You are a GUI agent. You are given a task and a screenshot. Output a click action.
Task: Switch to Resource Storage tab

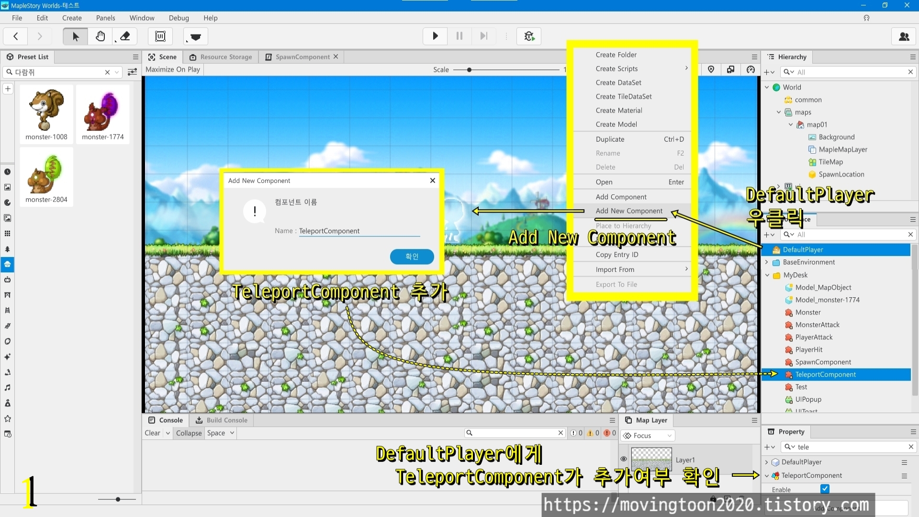(x=221, y=56)
